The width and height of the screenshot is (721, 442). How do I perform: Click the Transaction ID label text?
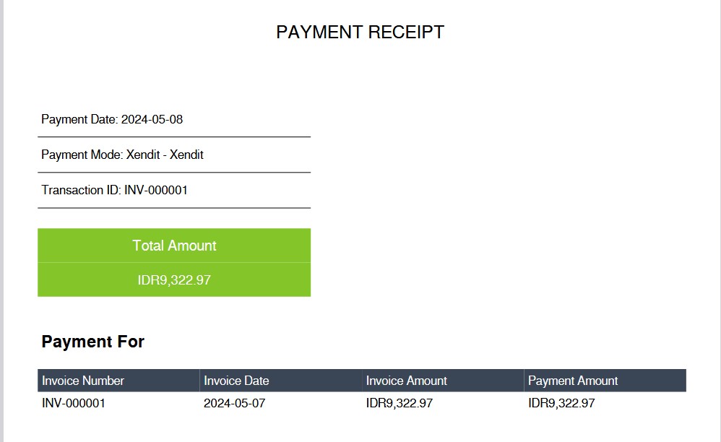coord(81,191)
